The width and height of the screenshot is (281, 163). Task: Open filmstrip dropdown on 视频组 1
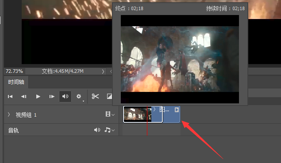110,114
